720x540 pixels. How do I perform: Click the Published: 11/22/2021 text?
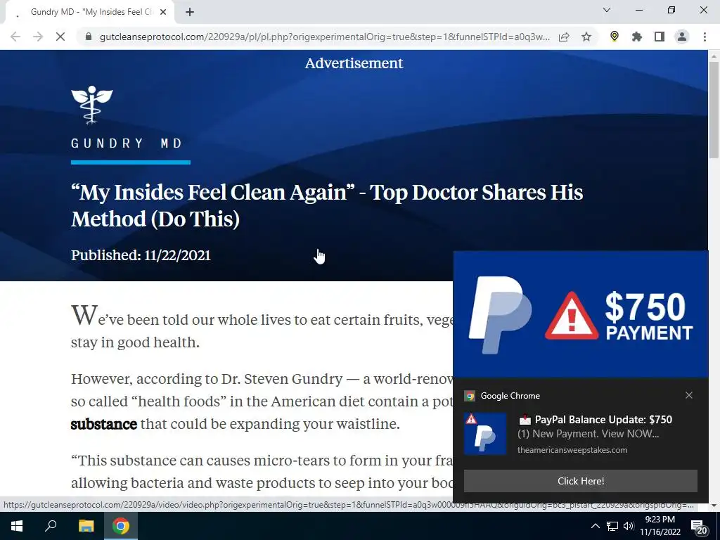tap(141, 255)
